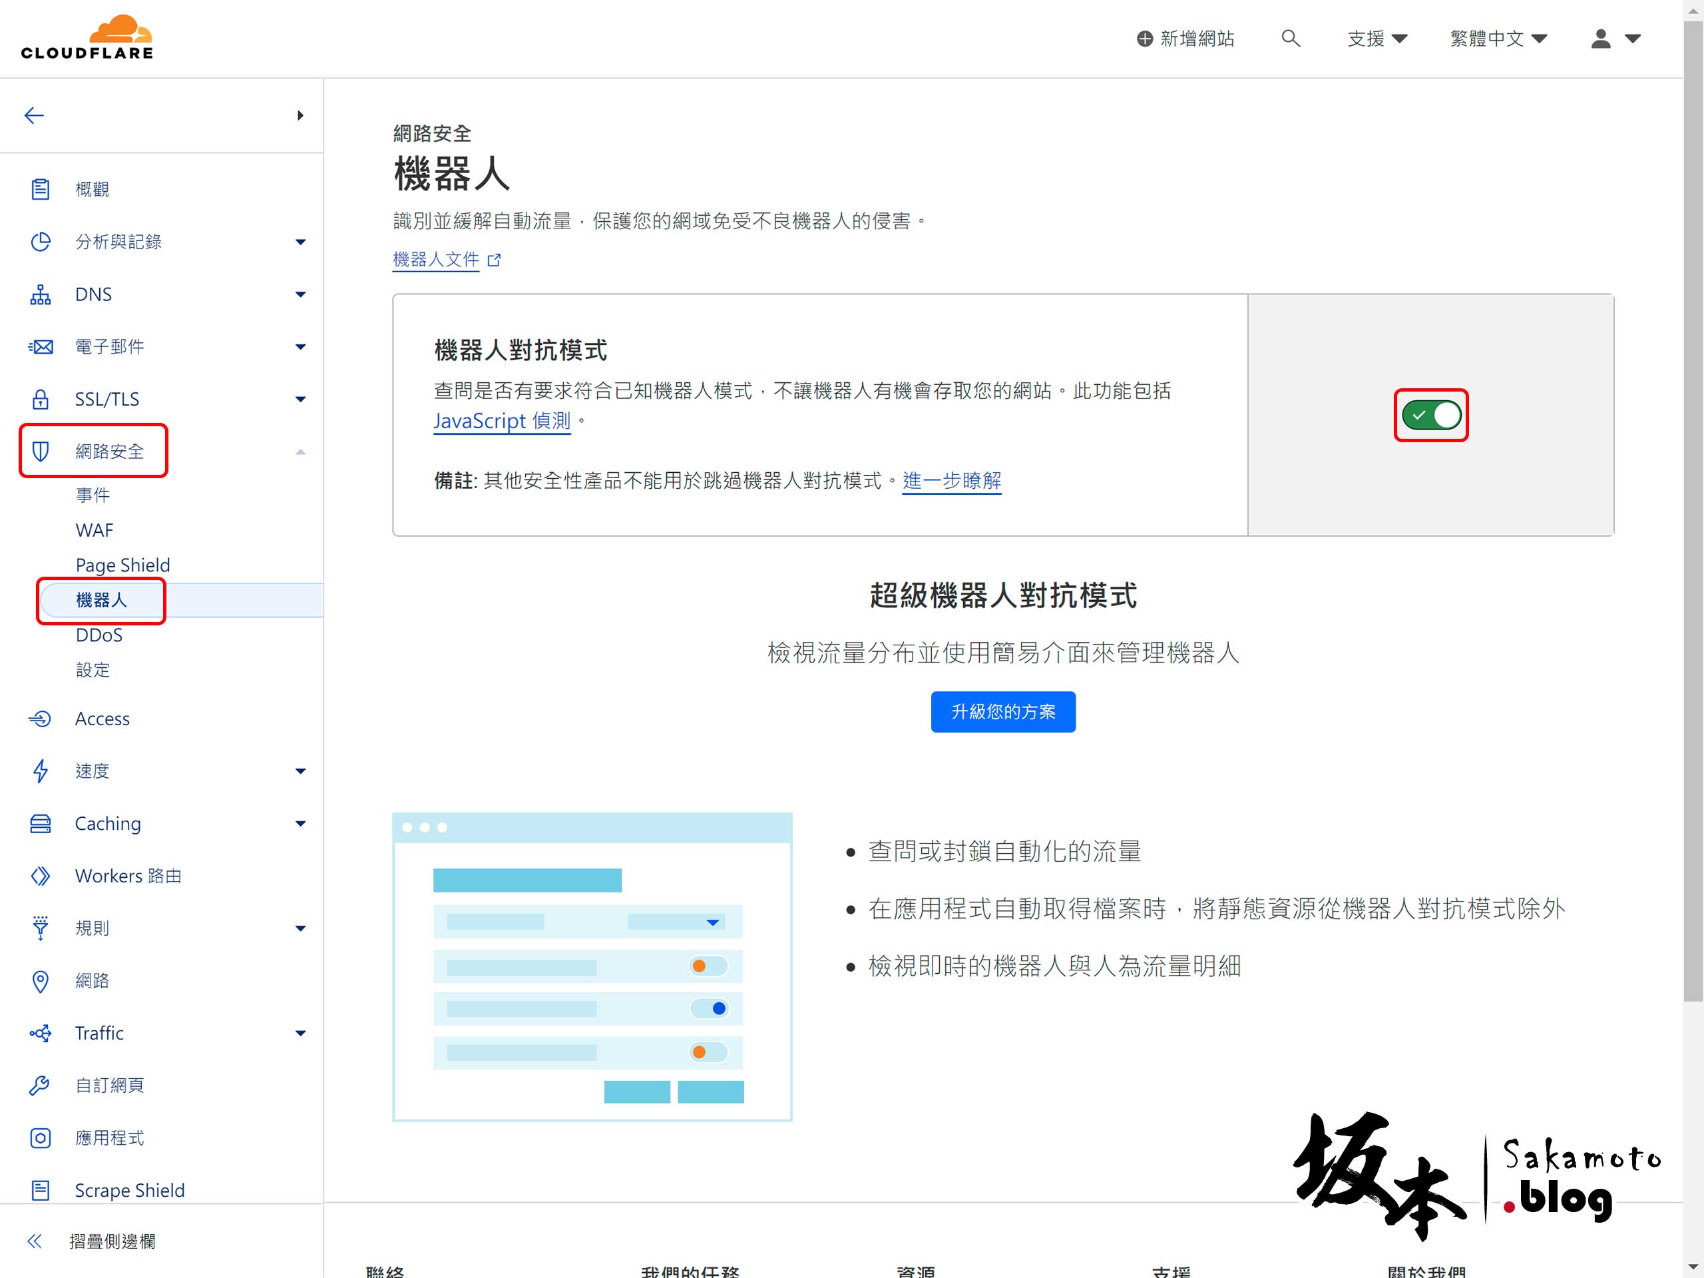This screenshot has height=1278, width=1704.
Task: Expand the Caching submenu arrow
Action: pyautogui.click(x=300, y=824)
